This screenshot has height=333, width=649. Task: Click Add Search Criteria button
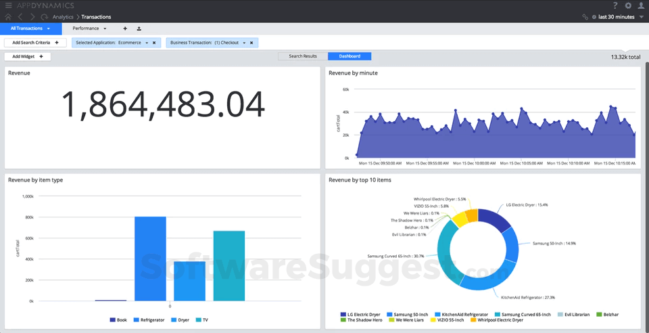pyautogui.click(x=35, y=43)
